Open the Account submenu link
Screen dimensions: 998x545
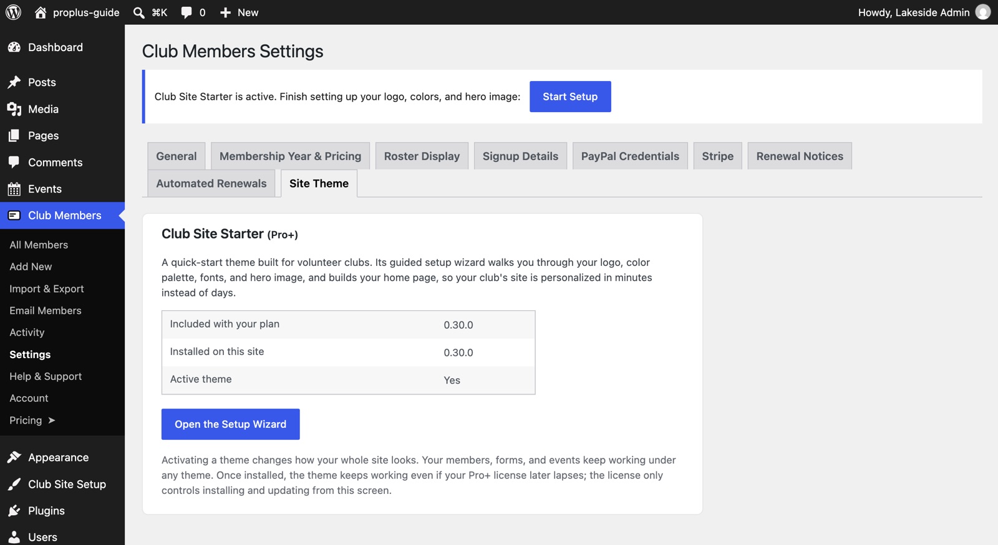coord(29,398)
